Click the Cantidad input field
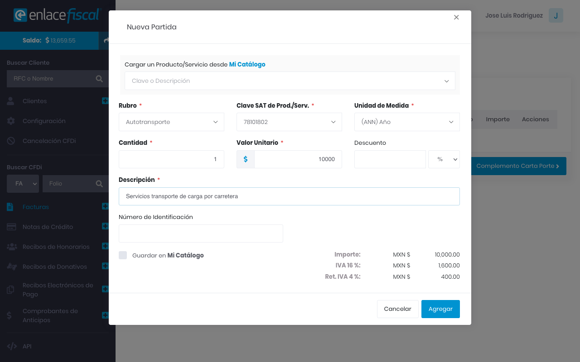 click(x=171, y=159)
